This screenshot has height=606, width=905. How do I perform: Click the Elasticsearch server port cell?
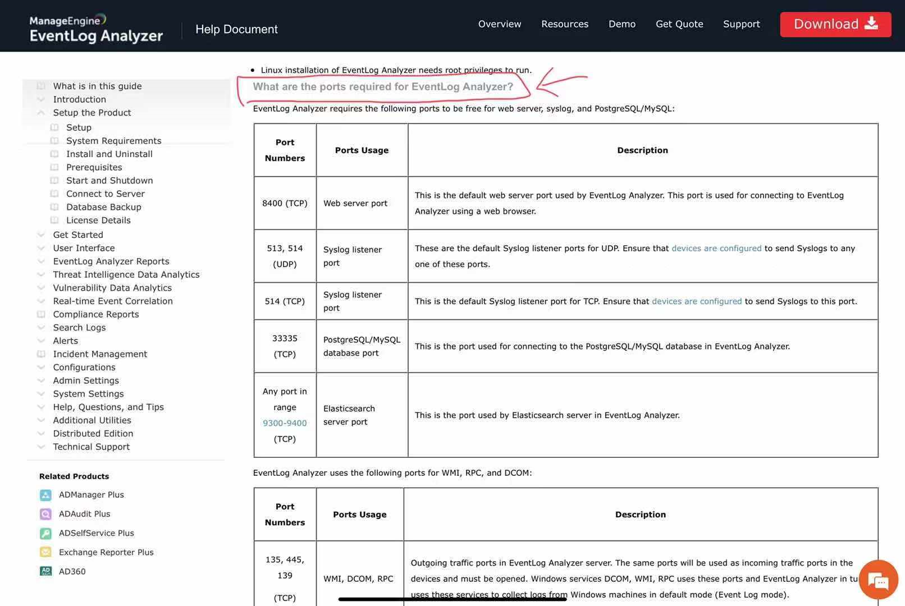pos(362,415)
